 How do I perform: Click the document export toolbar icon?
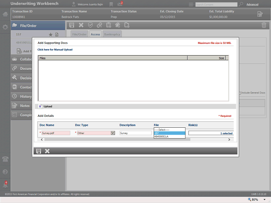pyautogui.click(x=127, y=25)
